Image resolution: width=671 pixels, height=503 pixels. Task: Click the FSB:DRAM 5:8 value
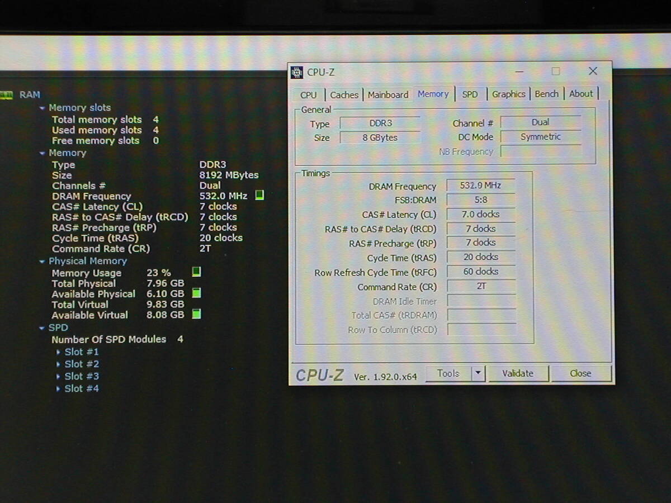[x=480, y=200]
